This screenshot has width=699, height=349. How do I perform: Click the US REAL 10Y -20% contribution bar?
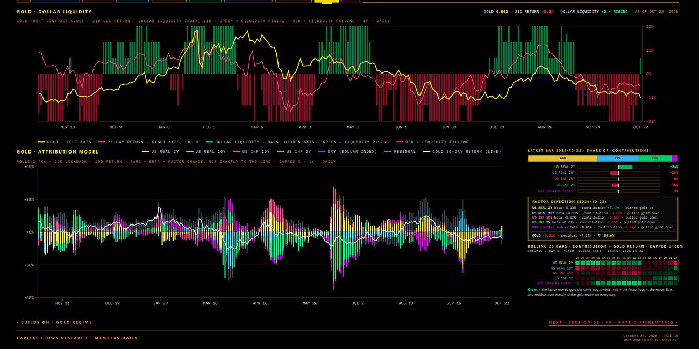pos(618,173)
